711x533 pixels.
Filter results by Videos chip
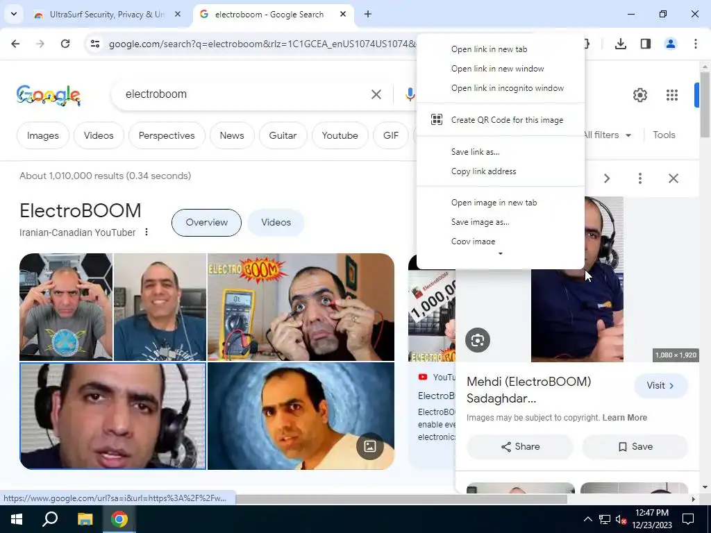(99, 135)
